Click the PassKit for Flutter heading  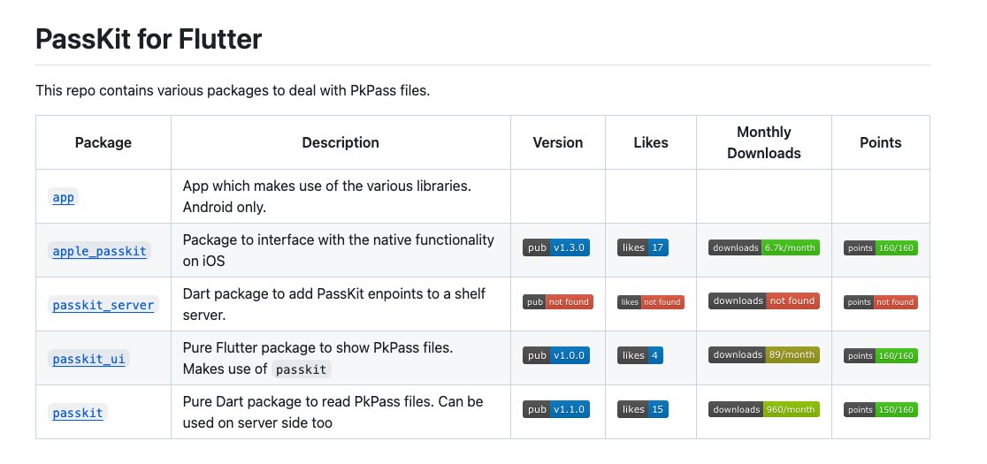(x=149, y=39)
